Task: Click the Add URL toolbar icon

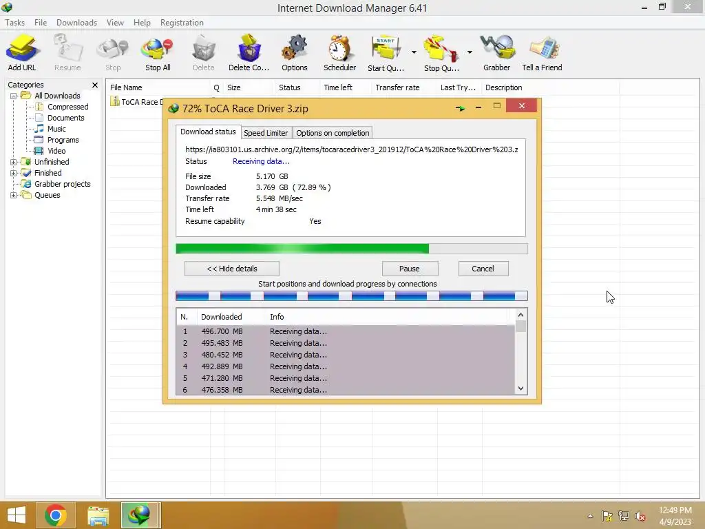Action: (21, 53)
